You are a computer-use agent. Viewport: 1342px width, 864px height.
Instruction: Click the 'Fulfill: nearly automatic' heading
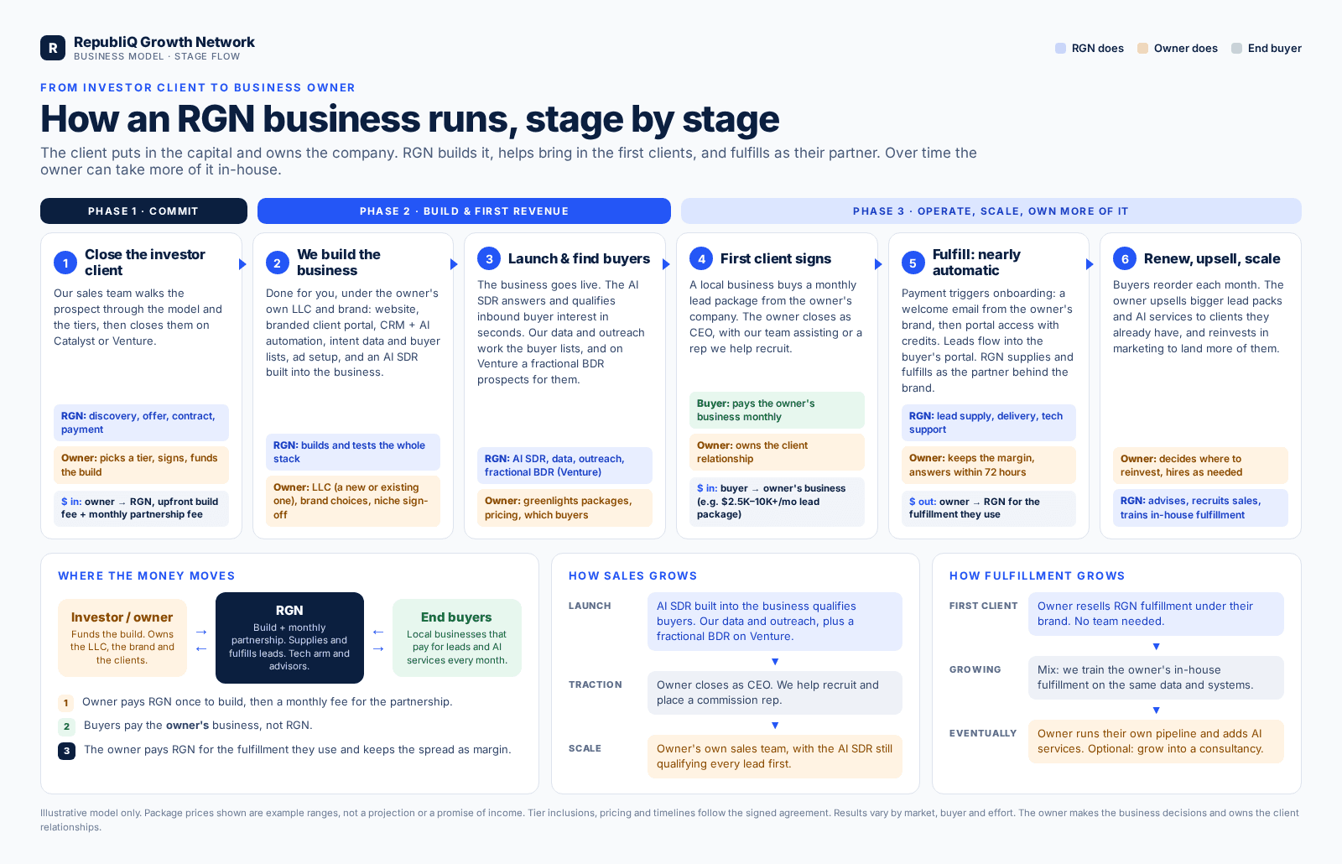click(x=976, y=263)
